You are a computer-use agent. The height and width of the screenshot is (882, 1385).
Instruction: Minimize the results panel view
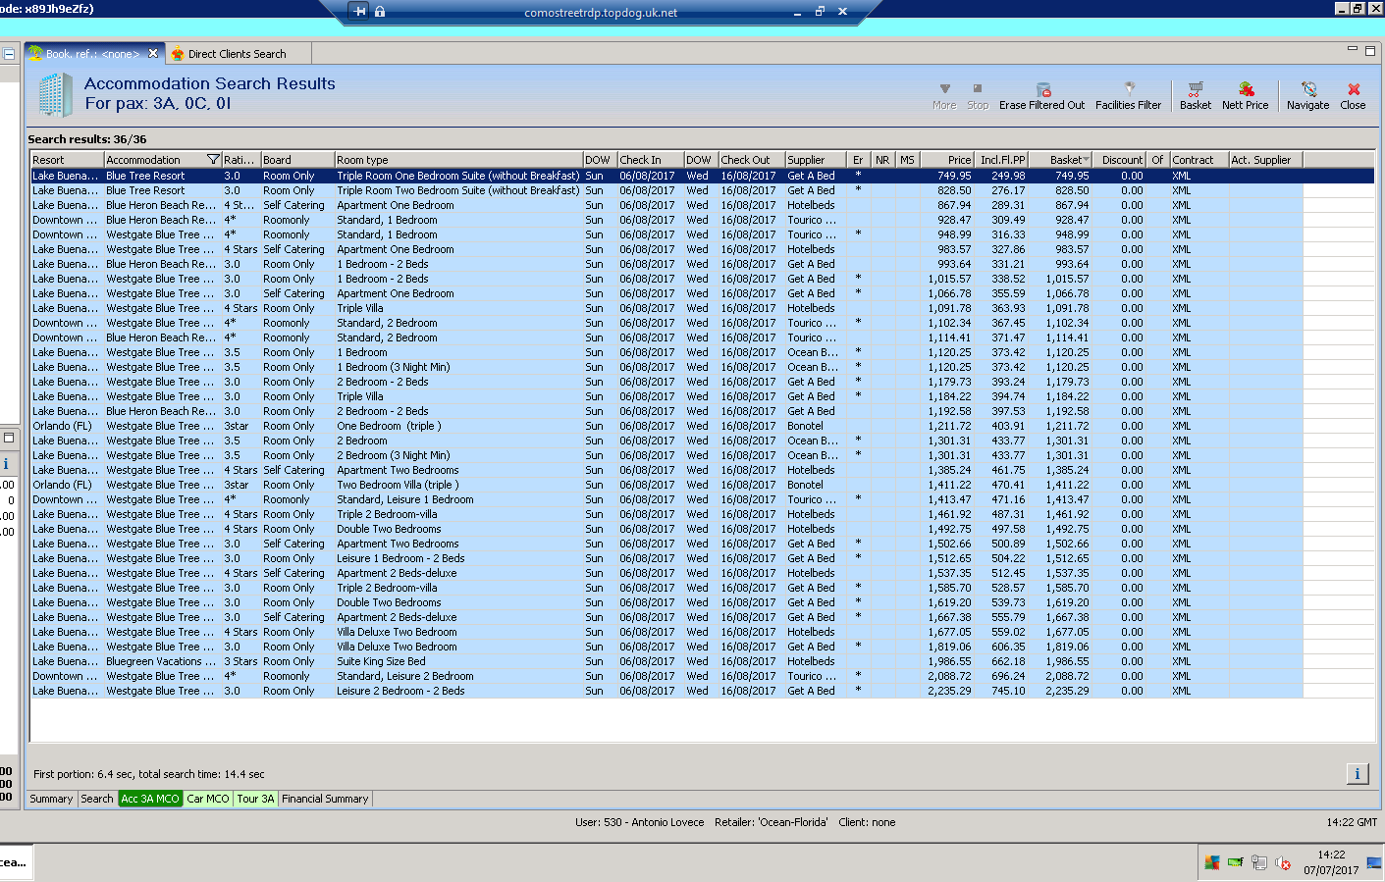pos(1353,49)
